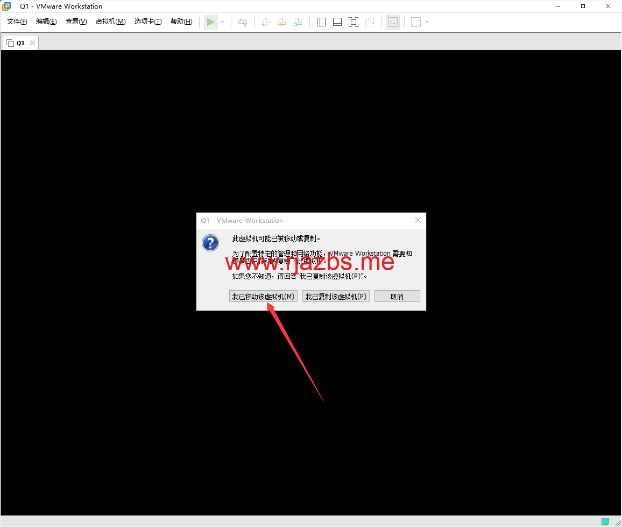Minimize the VMware Workstation window
622x527 pixels.
click(558, 6)
